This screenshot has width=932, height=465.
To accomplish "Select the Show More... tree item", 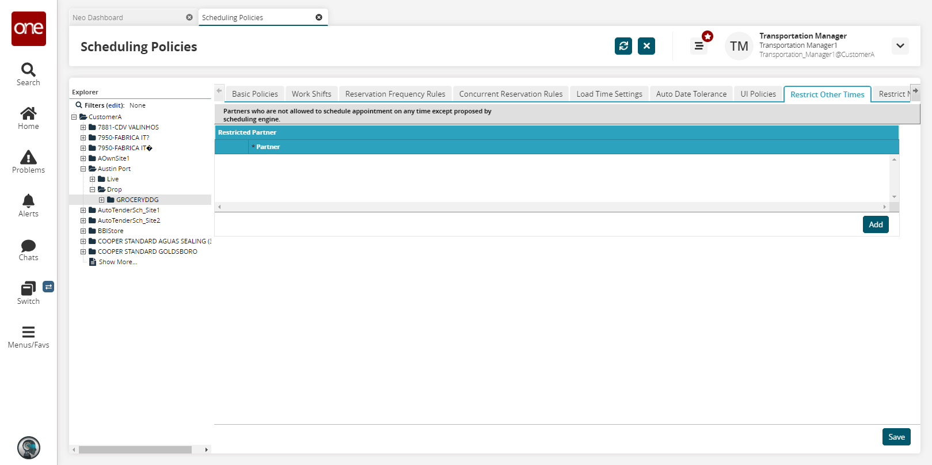I will point(117,262).
